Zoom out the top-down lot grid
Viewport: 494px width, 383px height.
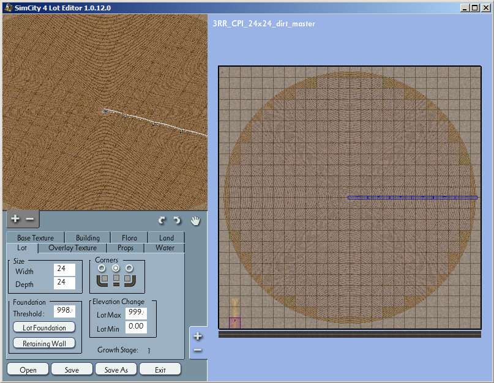(198, 350)
